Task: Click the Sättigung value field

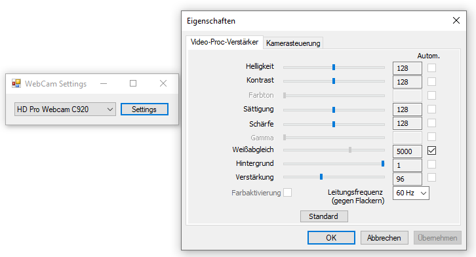Action: [x=407, y=109]
